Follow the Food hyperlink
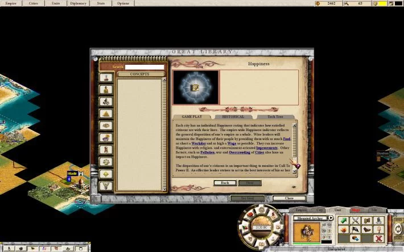The height and width of the screenshot is (252, 404). [x=287, y=139]
